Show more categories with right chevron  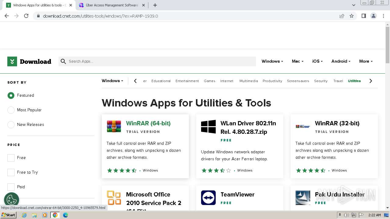coord(370,81)
